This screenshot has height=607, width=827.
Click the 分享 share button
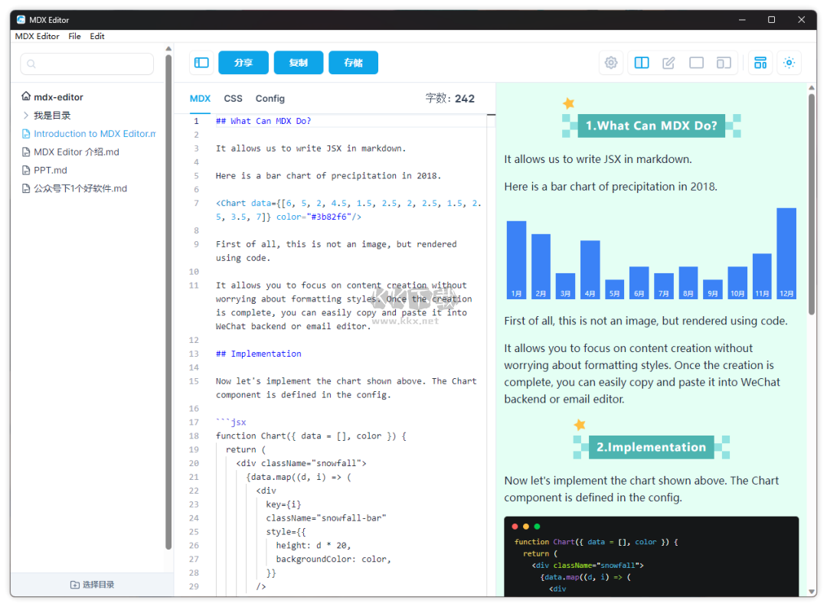(x=244, y=63)
